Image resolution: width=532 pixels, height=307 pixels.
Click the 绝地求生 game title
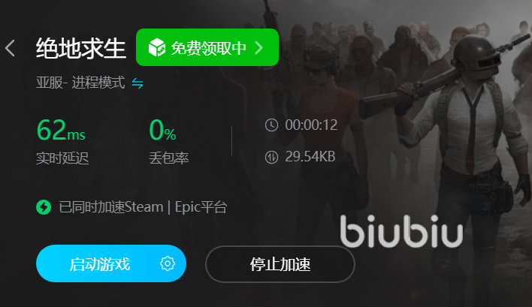coord(80,48)
